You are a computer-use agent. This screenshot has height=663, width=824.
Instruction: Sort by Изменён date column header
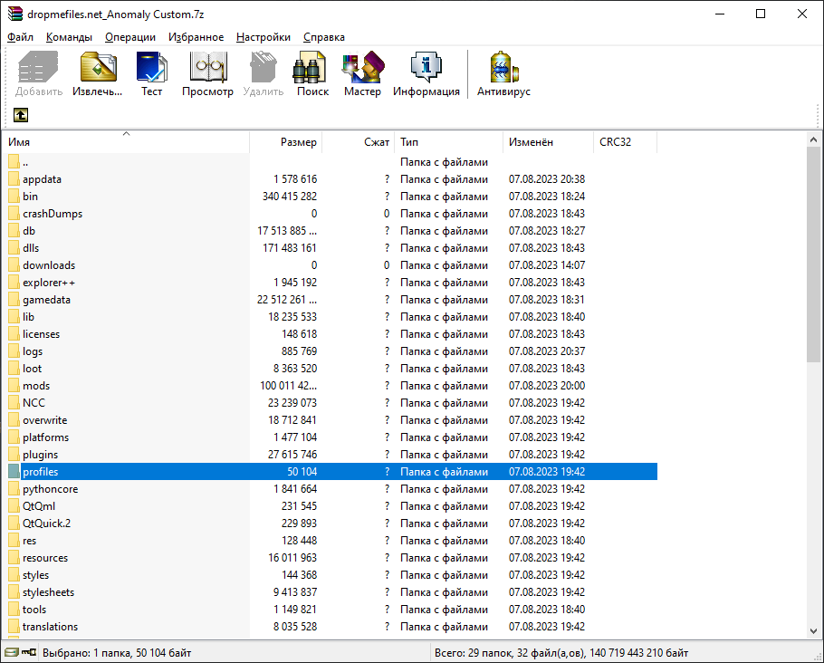(x=547, y=142)
